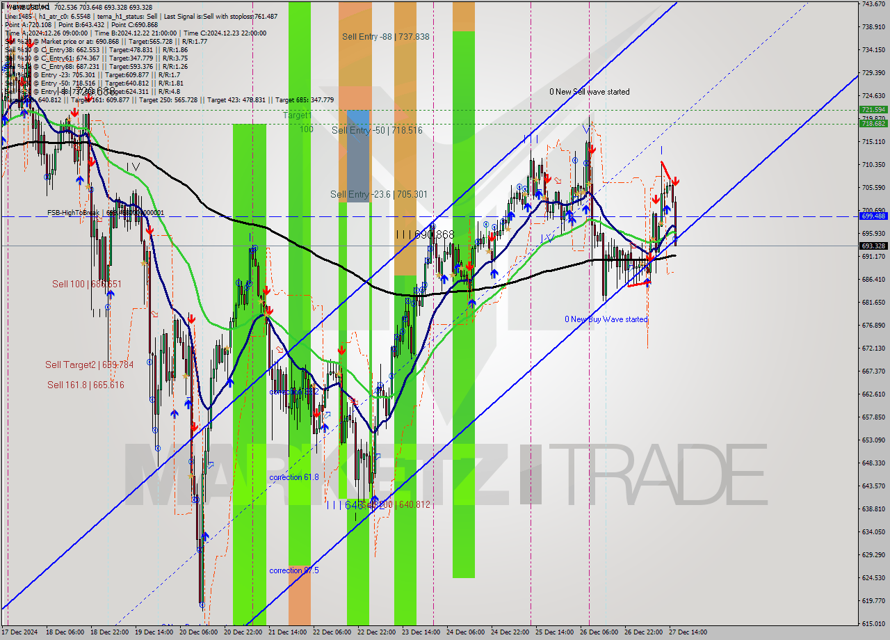
Task: Click time axis label '24 Dec 22:00'
Action: (x=510, y=632)
